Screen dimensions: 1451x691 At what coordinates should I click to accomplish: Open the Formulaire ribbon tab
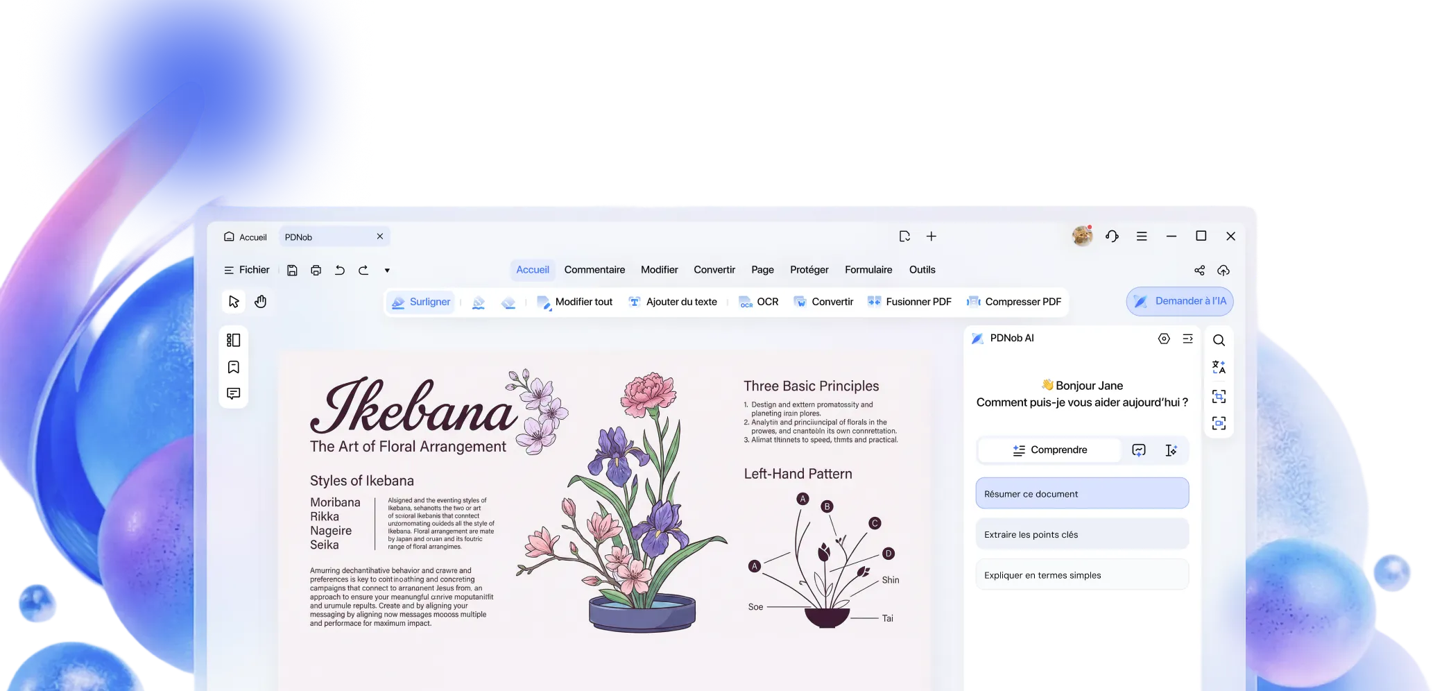point(868,270)
